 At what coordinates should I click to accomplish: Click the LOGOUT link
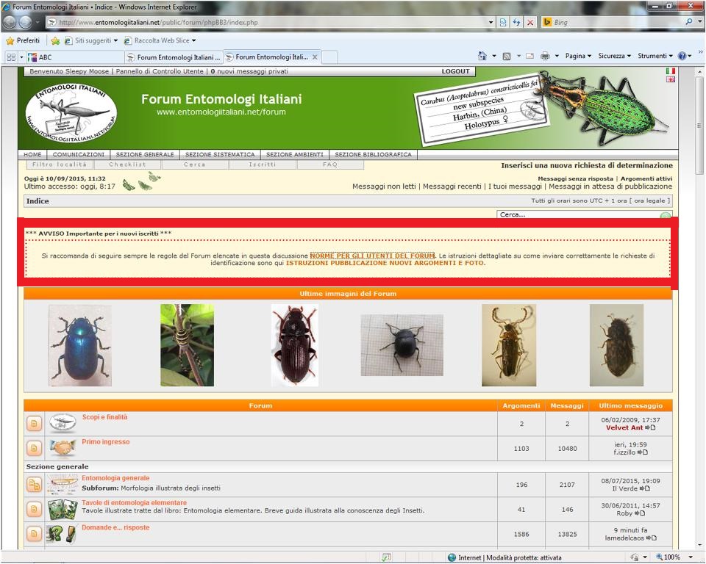tap(455, 72)
